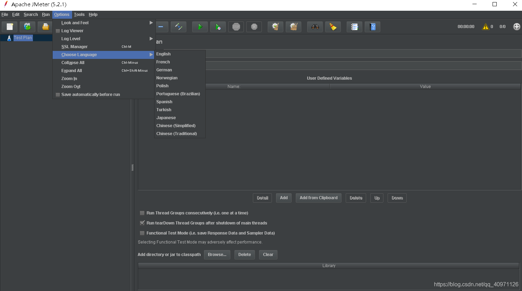Viewport: 522px width, 291px height.
Task: Click the Add variable button
Action: pos(284,198)
